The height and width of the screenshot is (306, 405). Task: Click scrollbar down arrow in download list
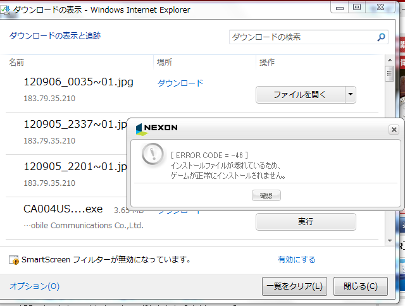[x=390, y=241]
